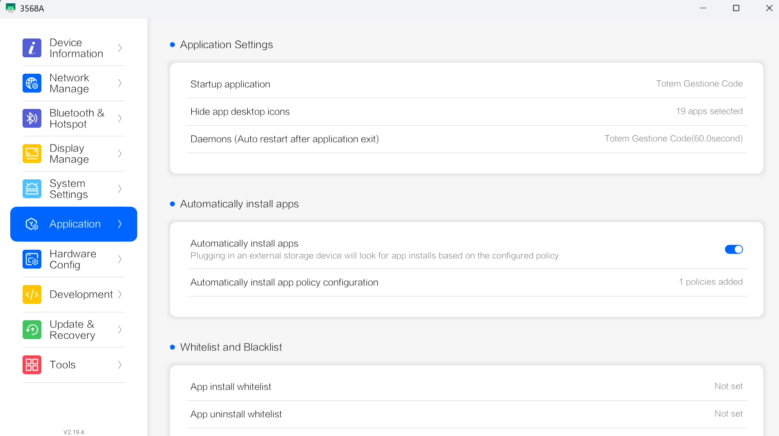This screenshot has width=779, height=436.
Task: Expand the Network Manage chevron
Action: 120,83
